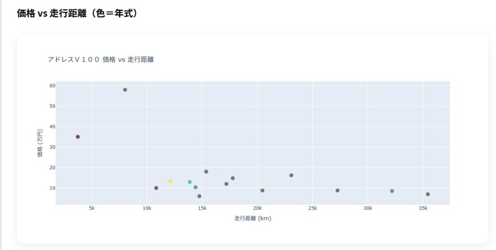Viewport: 496px width, 250px height.
Task: Click the light green data point
Action: 189,182
